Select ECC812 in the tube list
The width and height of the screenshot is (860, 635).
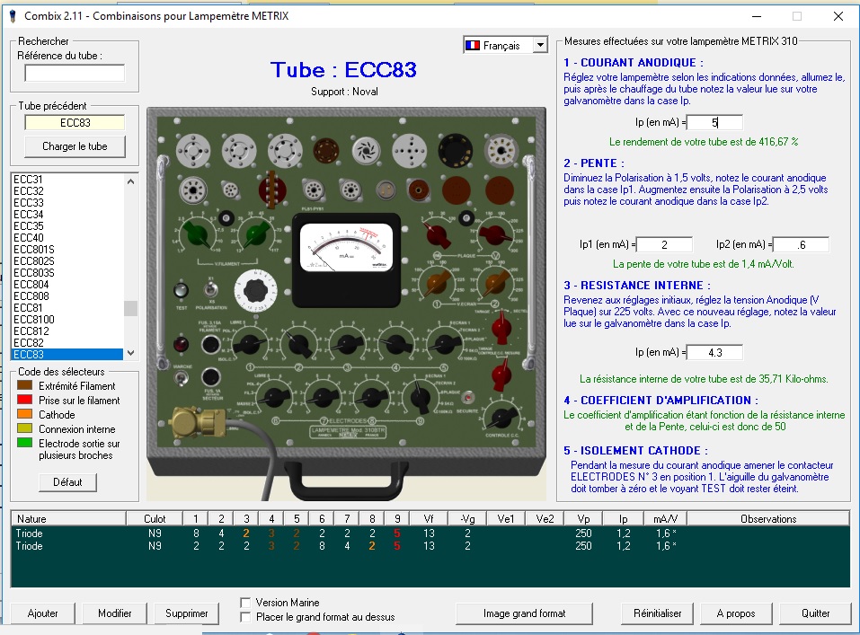pos(67,331)
